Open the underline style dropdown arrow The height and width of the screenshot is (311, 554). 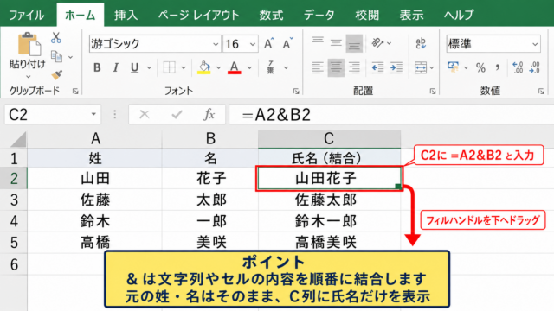(149, 67)
